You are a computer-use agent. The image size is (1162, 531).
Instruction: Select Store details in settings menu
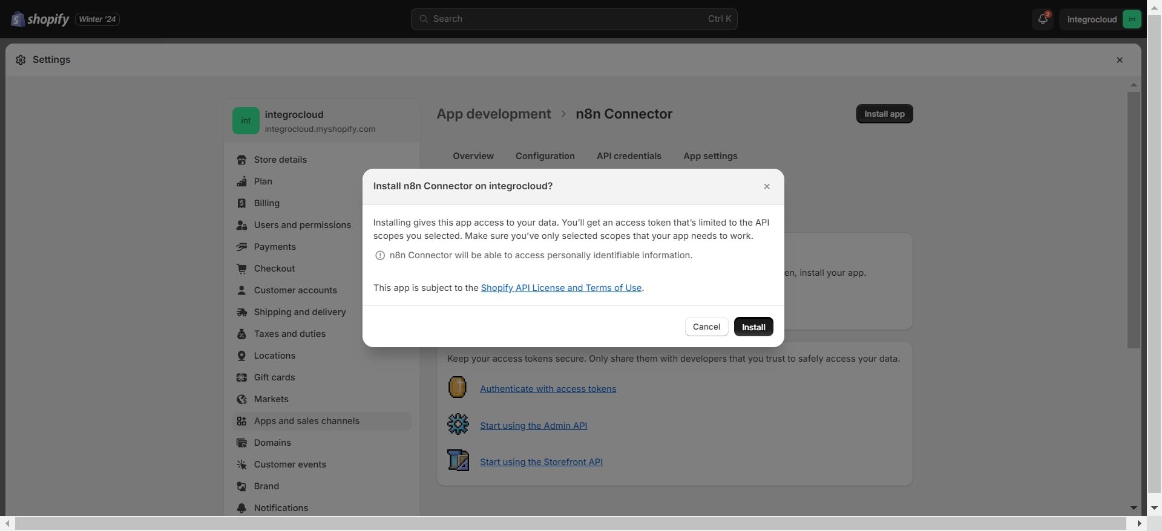click(322, 160)
